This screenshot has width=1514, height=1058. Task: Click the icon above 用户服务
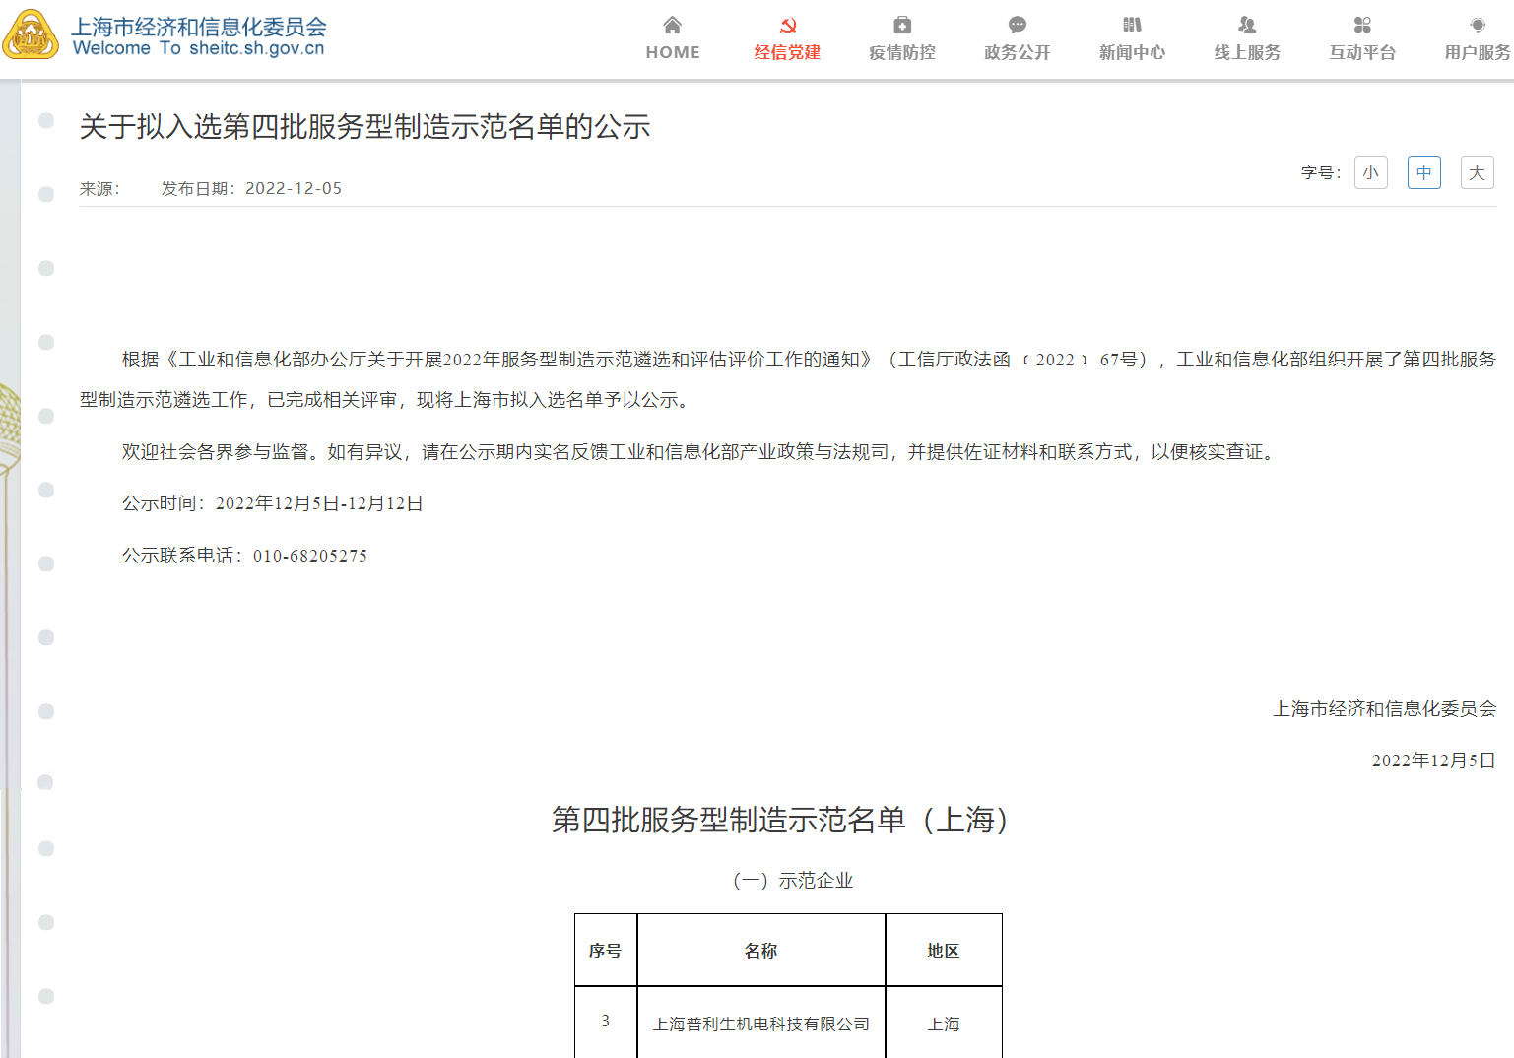1478,25
